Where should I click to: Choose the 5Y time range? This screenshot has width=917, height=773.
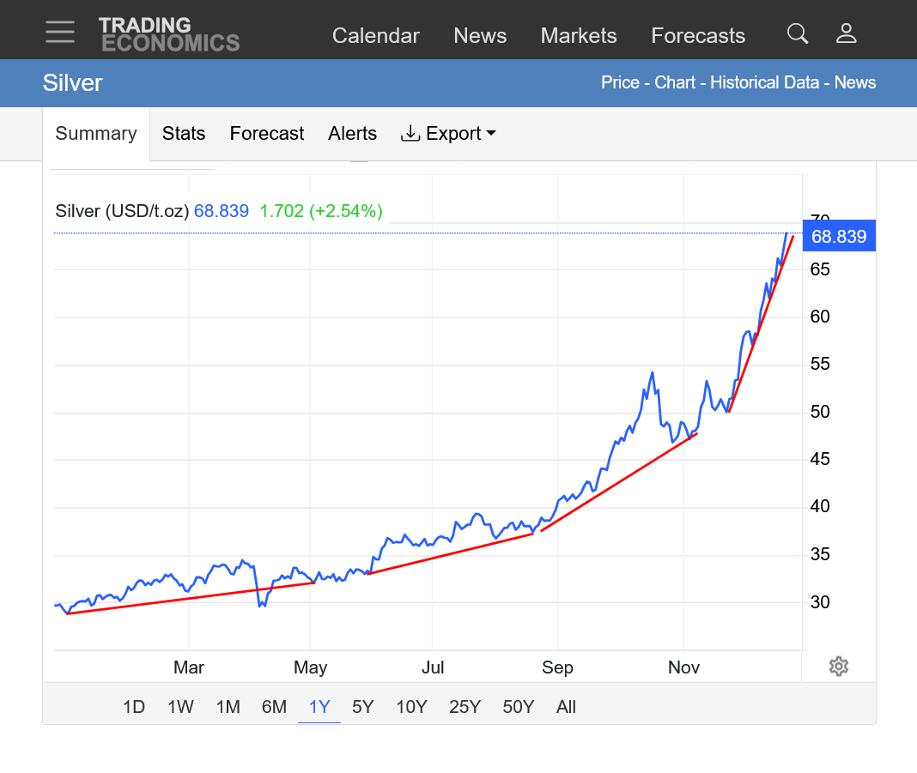[363, 707]
